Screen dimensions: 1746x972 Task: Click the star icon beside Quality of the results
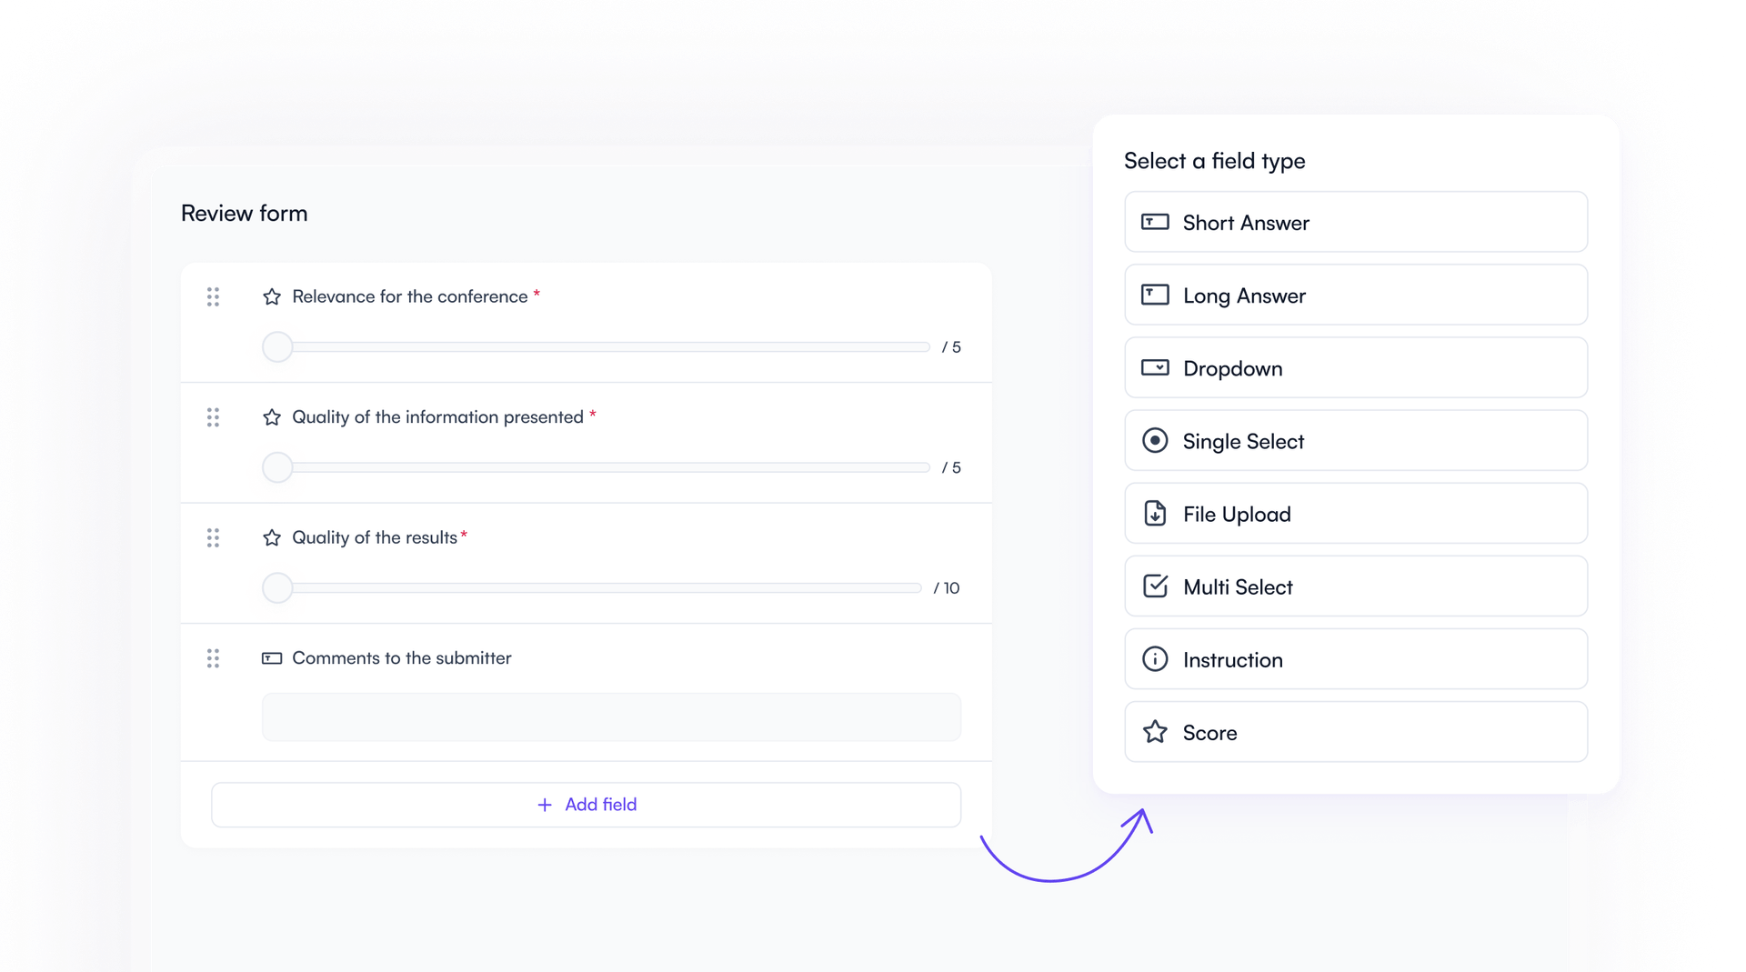(273, 538)
